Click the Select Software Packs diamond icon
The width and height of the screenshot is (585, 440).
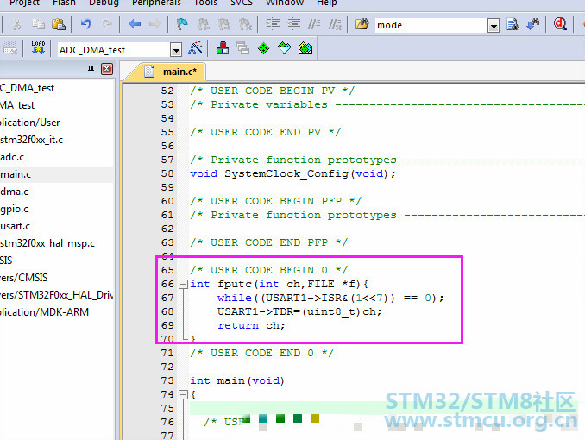[x=284, y=48]
